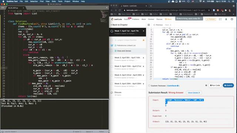The width and height of the screenshot is (237, 133).
Task: Go to the Explore nav link
Action: [x=127, y=19]
